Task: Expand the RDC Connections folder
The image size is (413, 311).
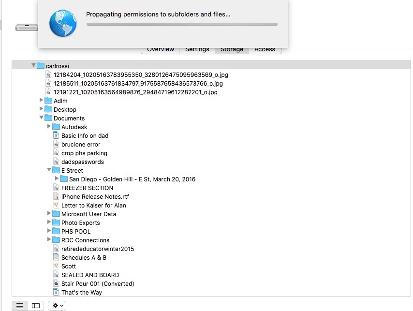Action: tap(49, 239)
